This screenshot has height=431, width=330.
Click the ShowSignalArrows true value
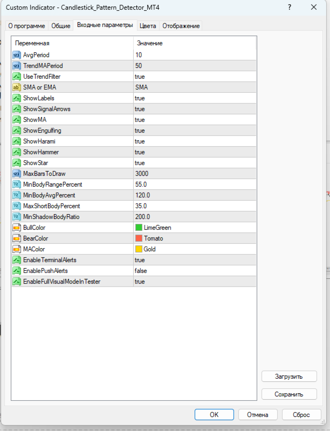coord(140,109)
